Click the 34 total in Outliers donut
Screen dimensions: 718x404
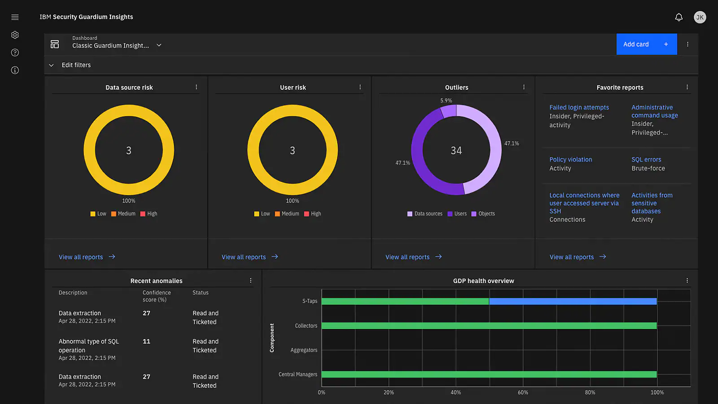coord(456,150)
